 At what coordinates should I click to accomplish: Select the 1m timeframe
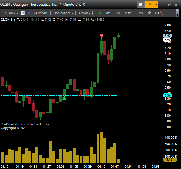(98, 13)
